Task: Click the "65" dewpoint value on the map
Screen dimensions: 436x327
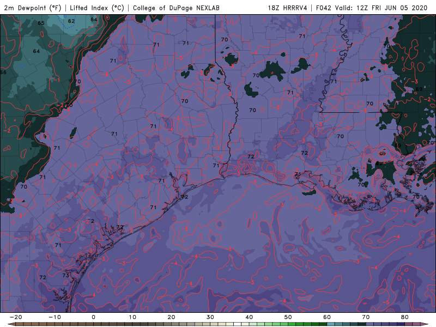Action: (41, 23)
